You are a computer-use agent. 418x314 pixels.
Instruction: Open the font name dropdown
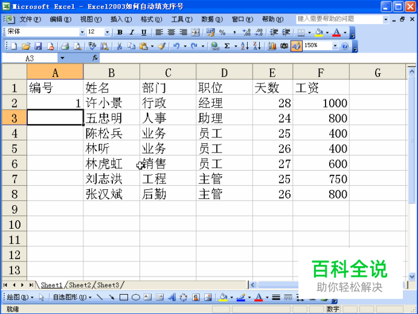pyautogui.click(x=82, y=32)
